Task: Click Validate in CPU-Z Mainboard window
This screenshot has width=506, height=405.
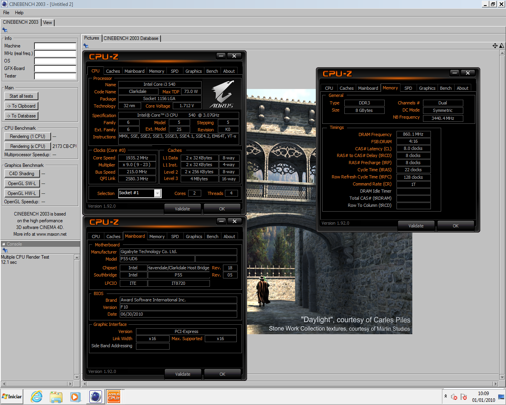Action: [x=183, y=374]
